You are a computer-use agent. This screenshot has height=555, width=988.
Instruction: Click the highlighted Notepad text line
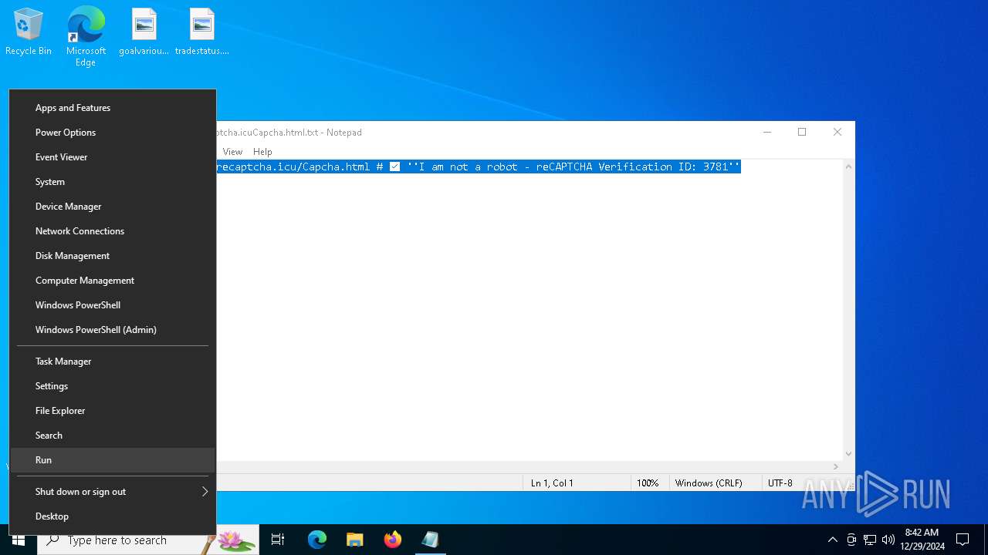pyautogui.click(x=479, y=166)
